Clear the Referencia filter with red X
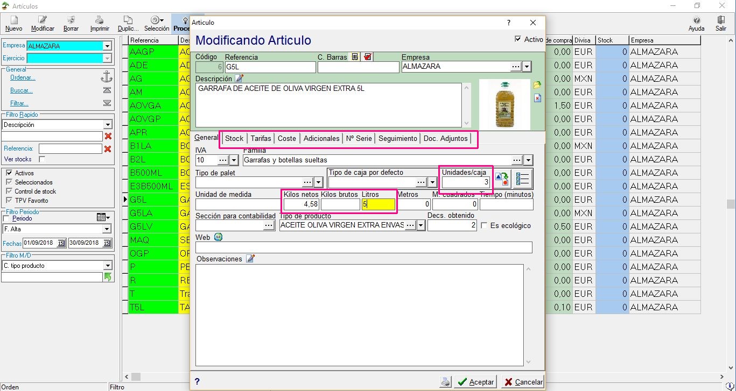The image size is (736, 391). click(108, 149)
